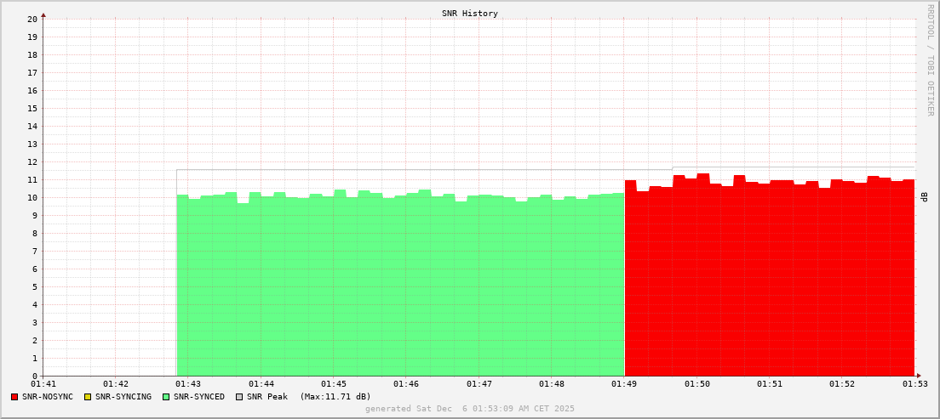The width and height of the screenshot is (940, 419).
Task: Click the red arrow at x-axis end
Action: tap(919, 376)
